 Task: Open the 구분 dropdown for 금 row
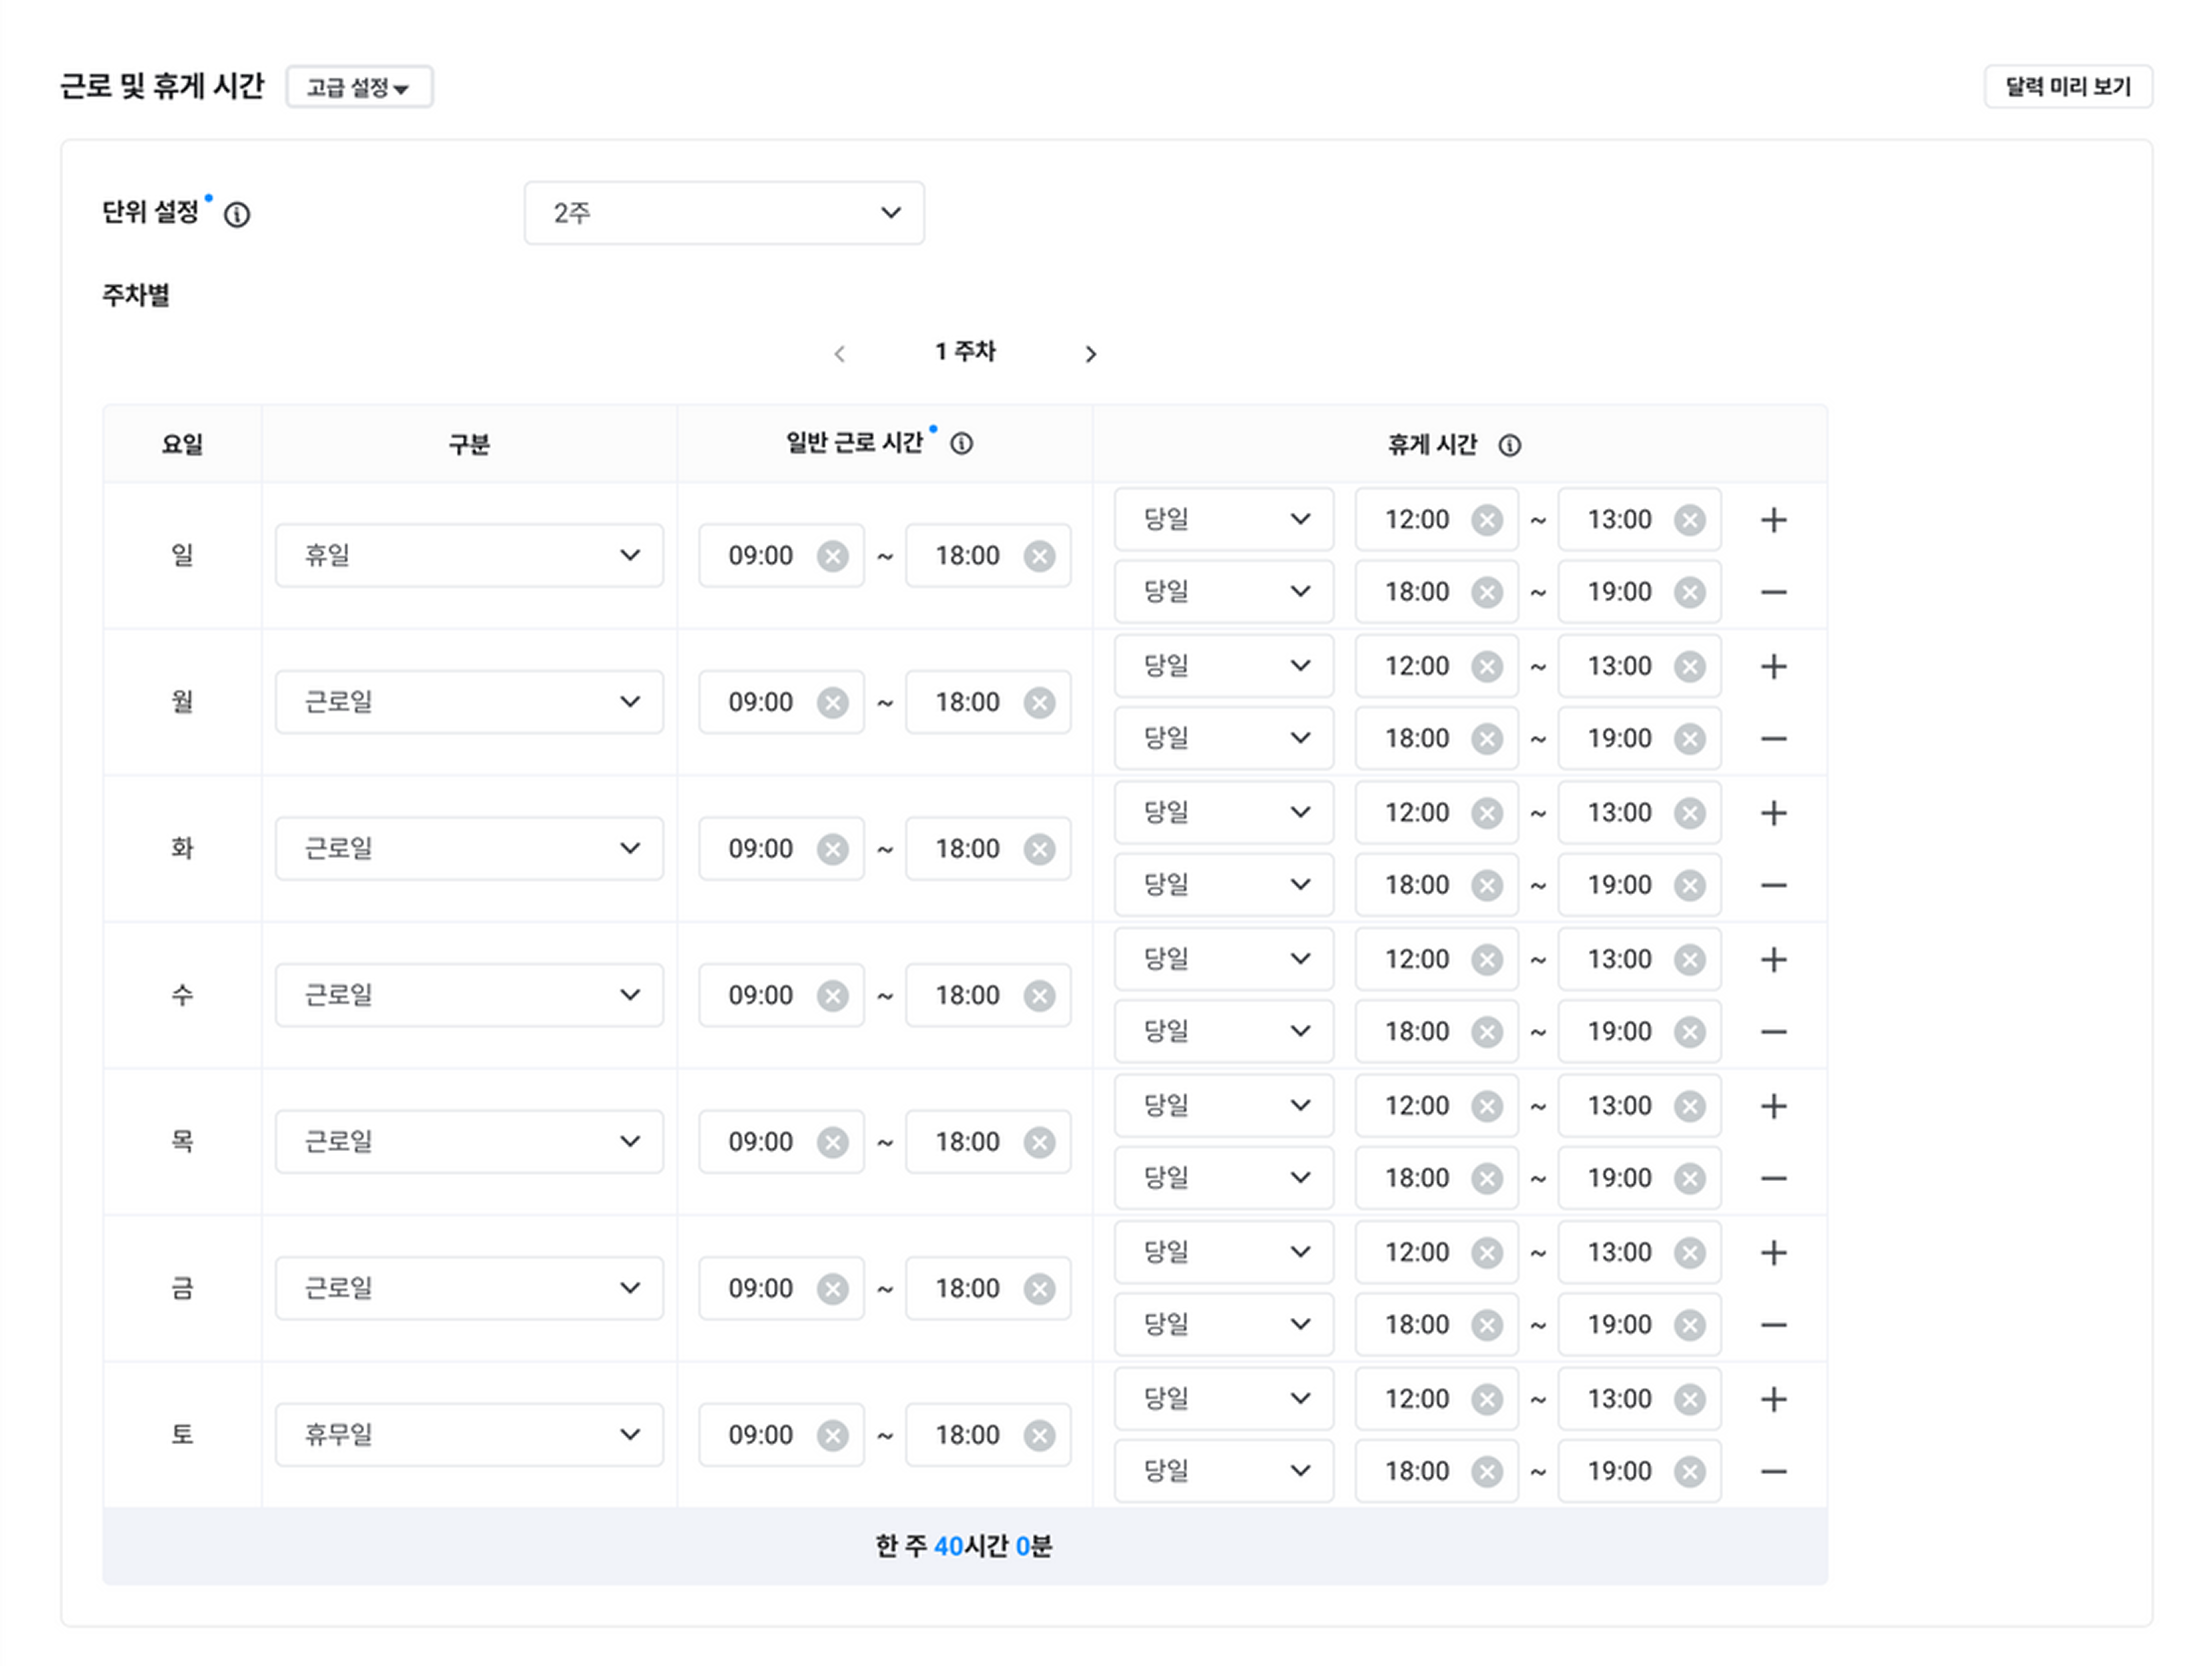(x=469, y=1288)
